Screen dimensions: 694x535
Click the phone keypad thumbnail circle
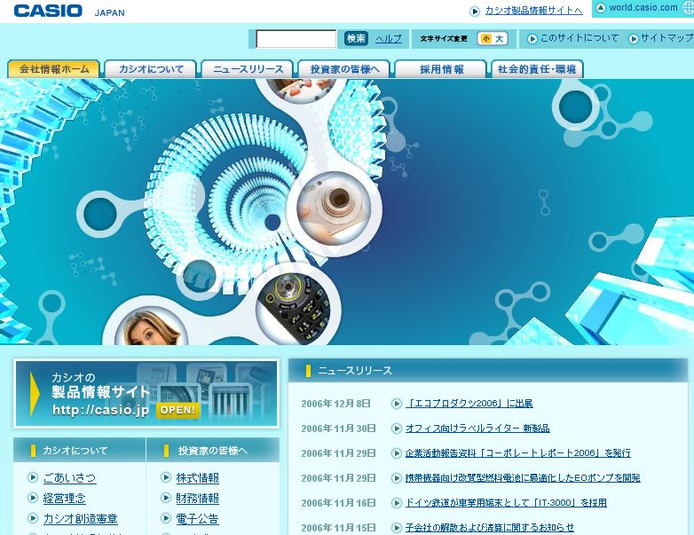(x=293, y=308)
